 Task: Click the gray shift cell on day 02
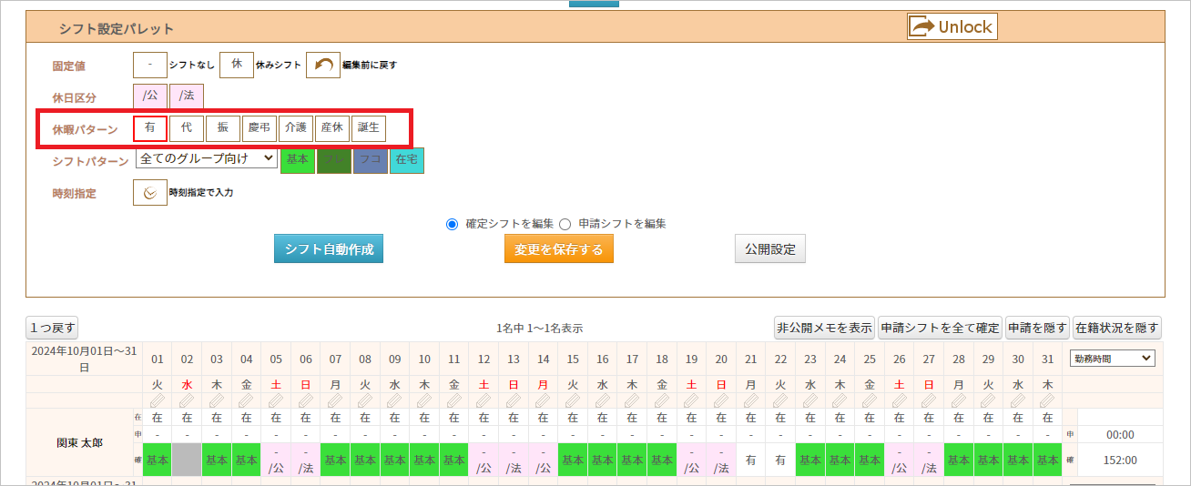click(186, 461)
